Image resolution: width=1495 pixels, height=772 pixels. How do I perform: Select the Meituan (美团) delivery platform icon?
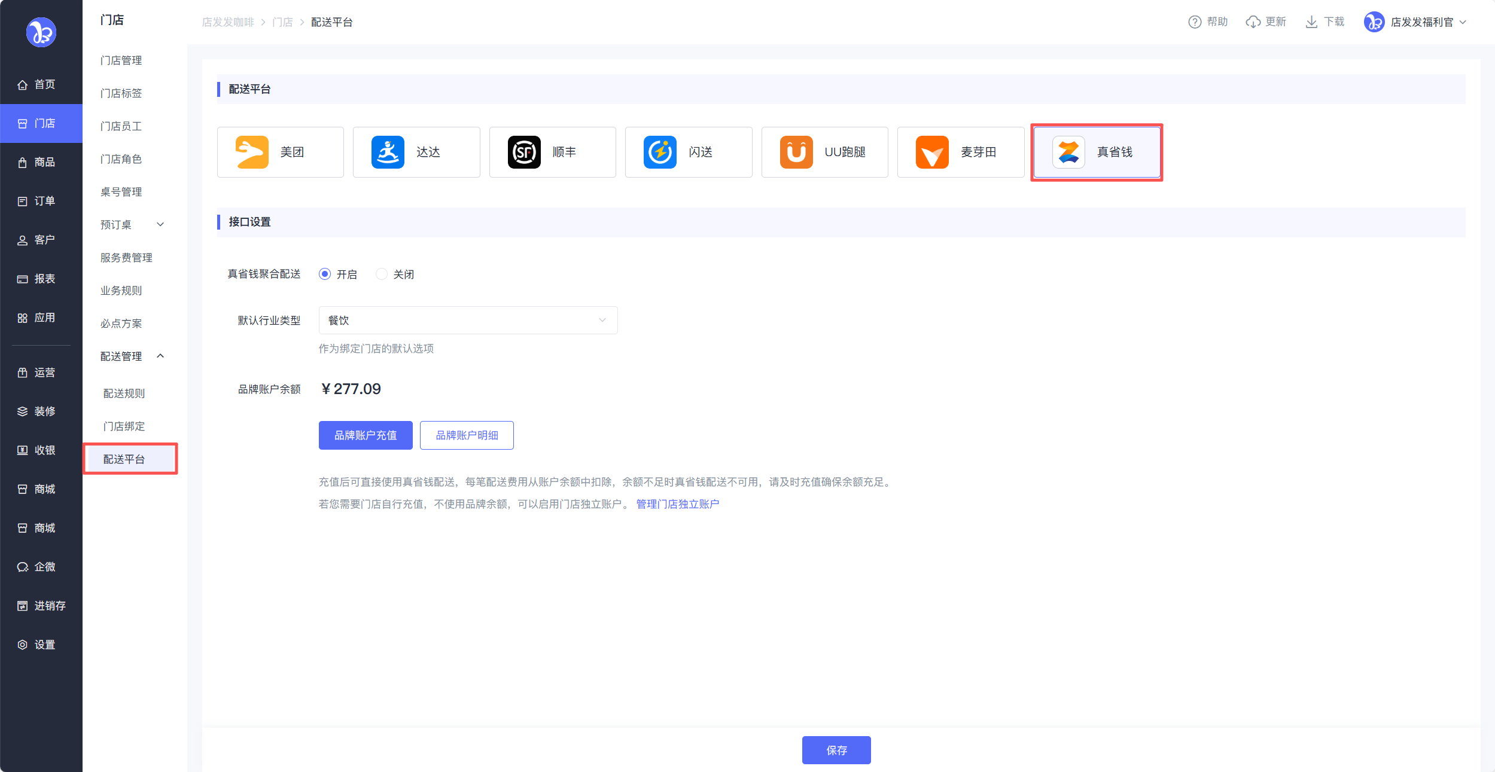click(252, 152)
